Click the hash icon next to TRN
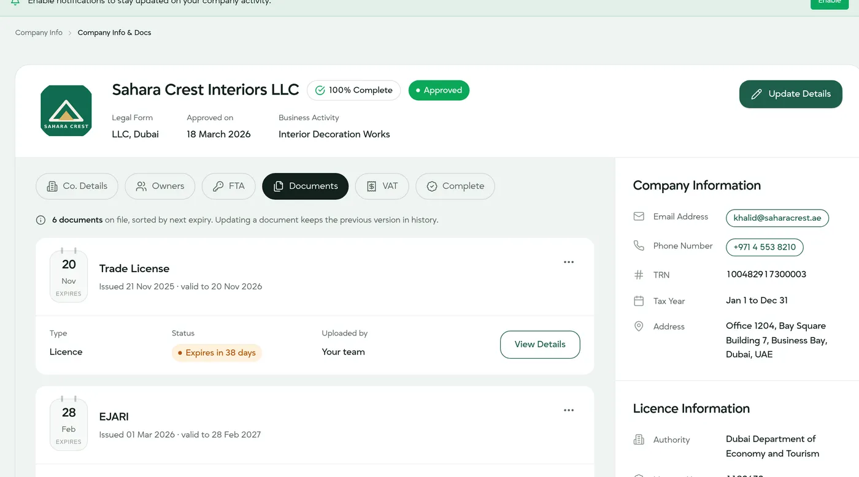Image resolution: width=859 pixels, height=477 pixels. [x=639, y=275]
